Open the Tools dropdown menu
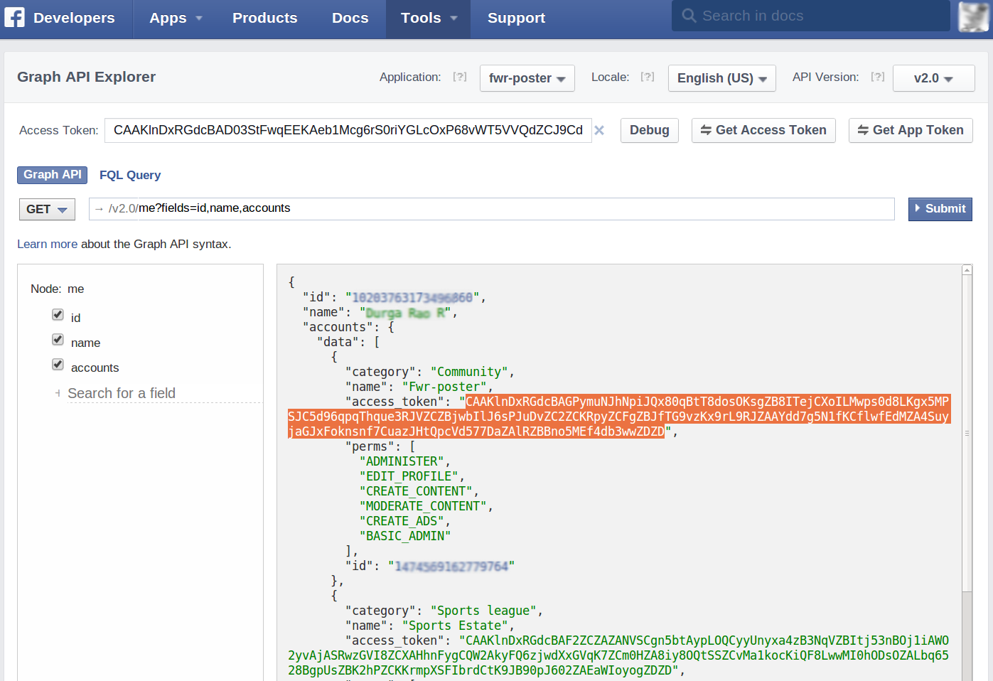 point(428,18)
